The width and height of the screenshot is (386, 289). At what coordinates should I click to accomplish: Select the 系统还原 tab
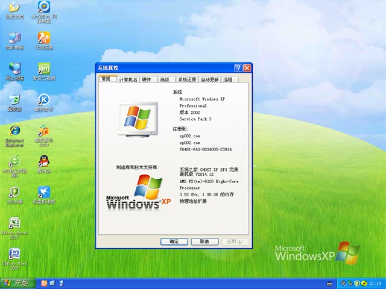186,79
